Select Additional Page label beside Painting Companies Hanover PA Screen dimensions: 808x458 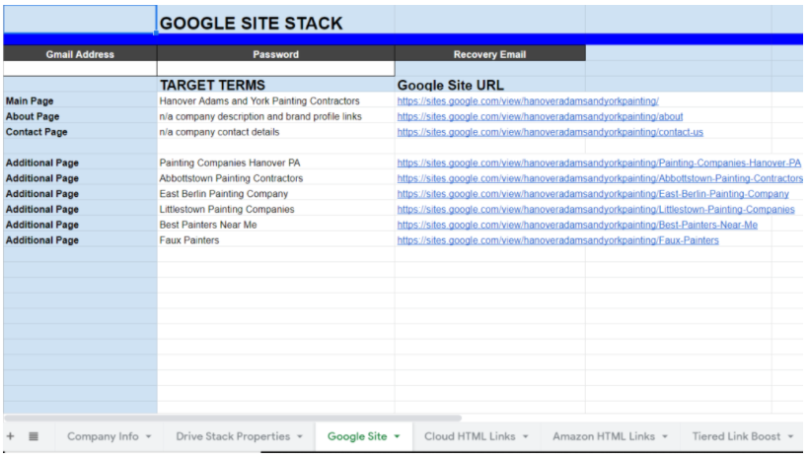pos(80,164)
